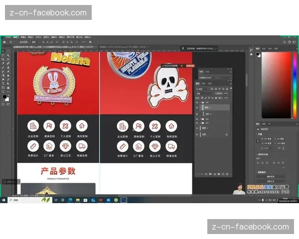Viewport: 299px width, 239px height.
Task: Select the Lasso tool
Action: tap(3, 55)
